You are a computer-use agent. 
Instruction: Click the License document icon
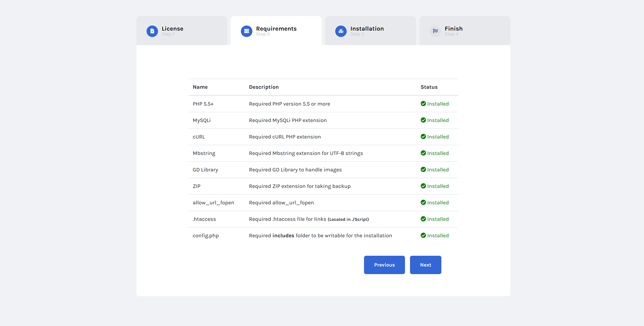(152, 31)
